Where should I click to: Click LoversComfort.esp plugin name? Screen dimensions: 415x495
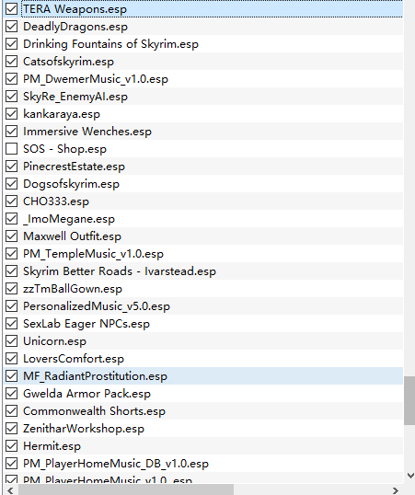tap(74, 359)
